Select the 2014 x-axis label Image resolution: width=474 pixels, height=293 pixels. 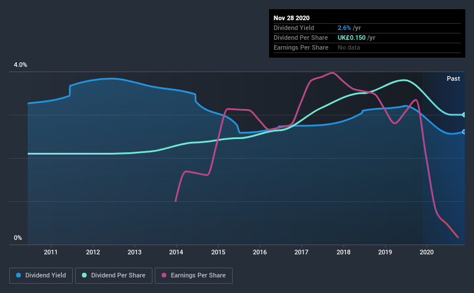[x=176, y=252]
